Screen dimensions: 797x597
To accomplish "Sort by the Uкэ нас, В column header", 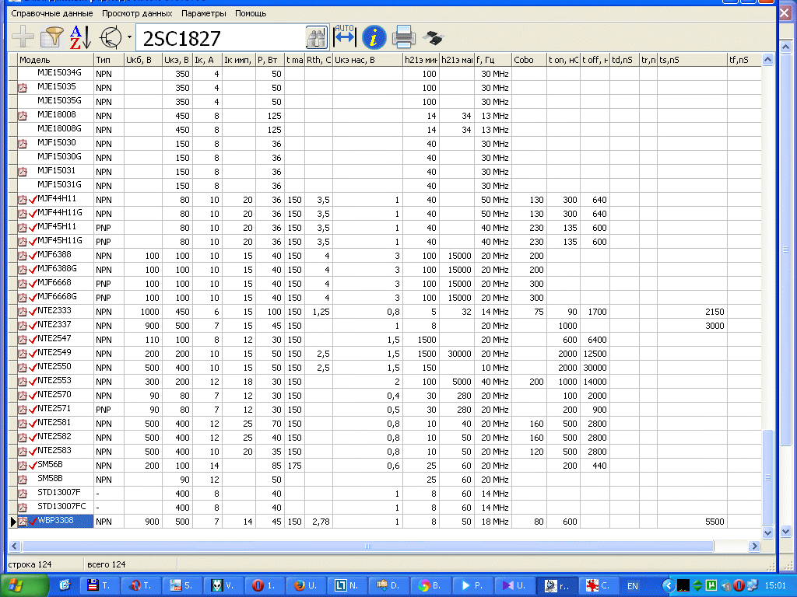I will [x=367, y=60].
